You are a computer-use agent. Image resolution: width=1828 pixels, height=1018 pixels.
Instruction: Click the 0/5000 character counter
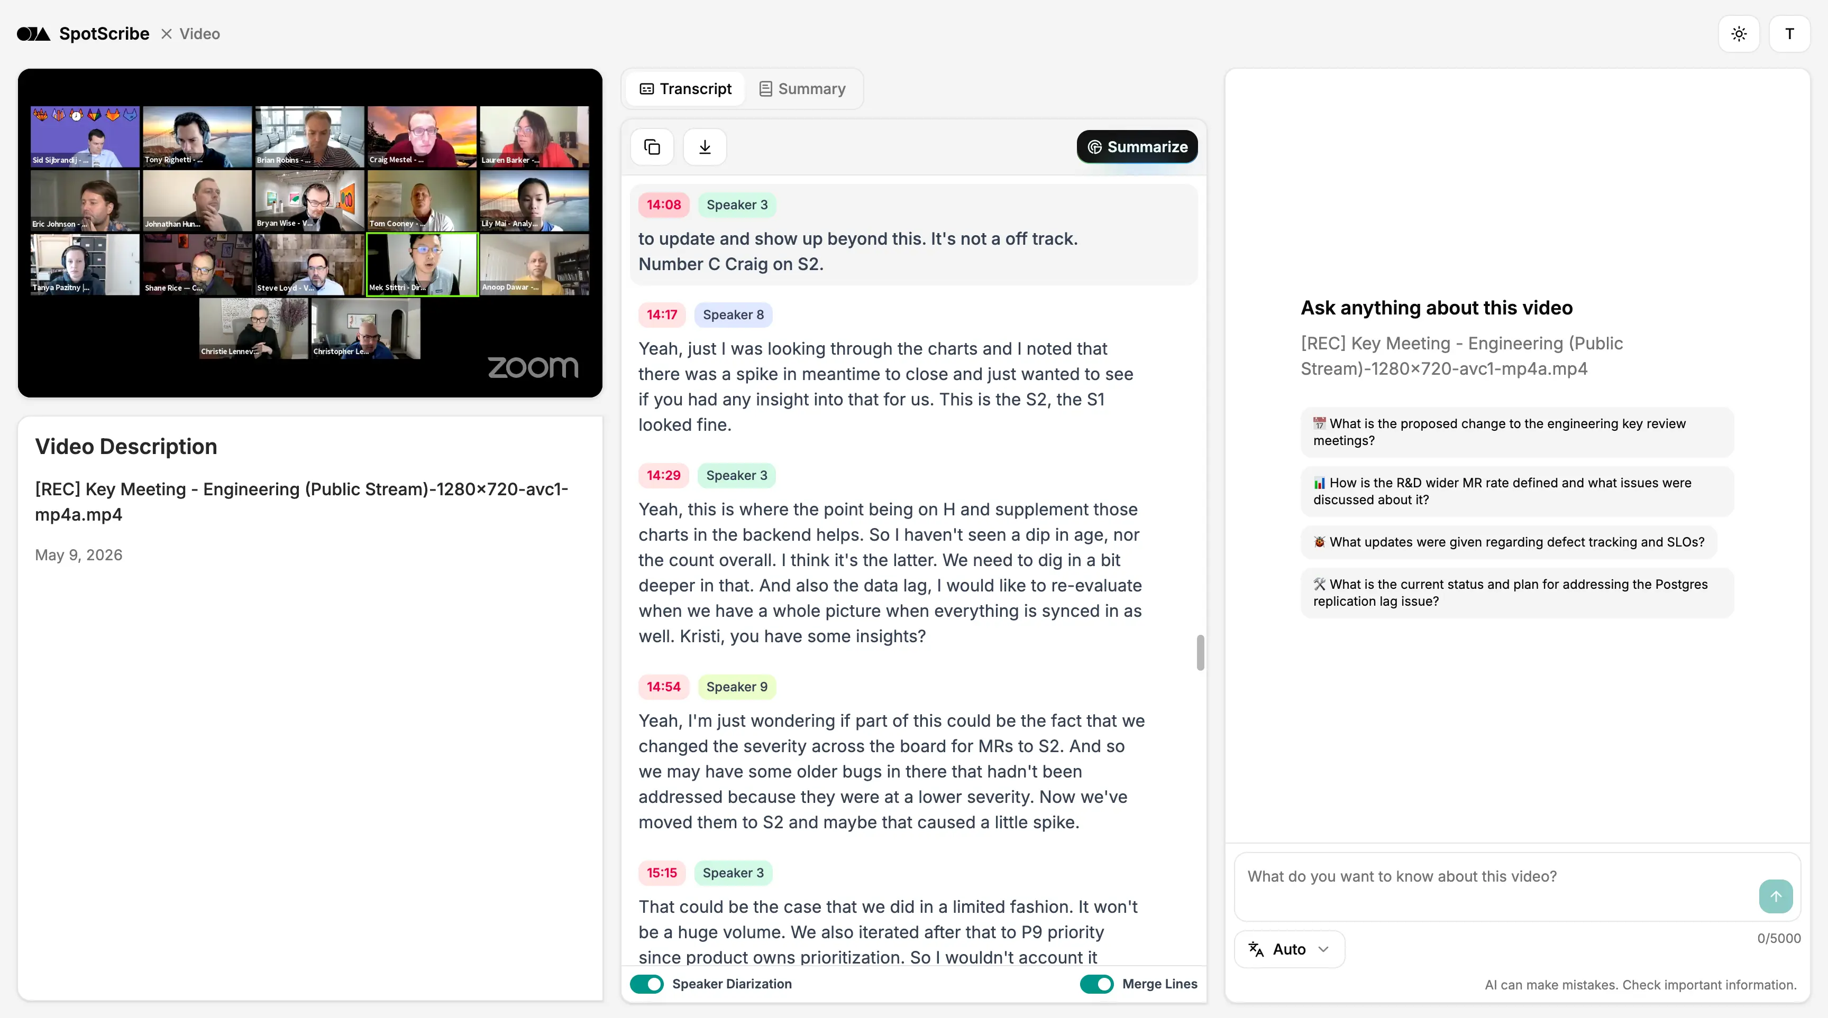point(1778,938)
